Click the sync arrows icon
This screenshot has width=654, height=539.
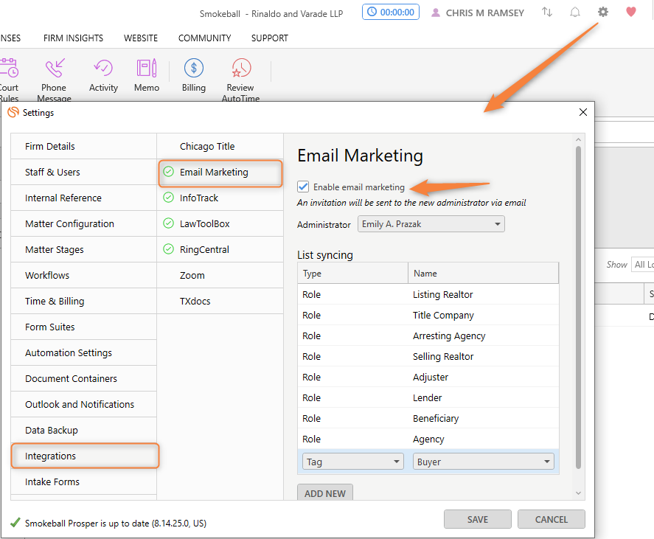click(x=547, y=12)
